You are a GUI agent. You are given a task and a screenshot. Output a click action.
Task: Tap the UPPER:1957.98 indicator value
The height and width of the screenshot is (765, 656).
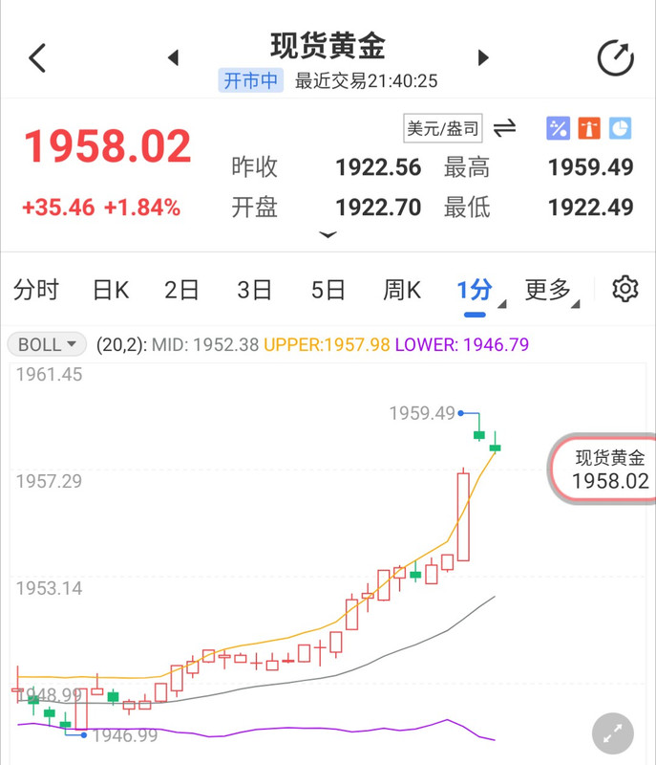pos(327,345)
